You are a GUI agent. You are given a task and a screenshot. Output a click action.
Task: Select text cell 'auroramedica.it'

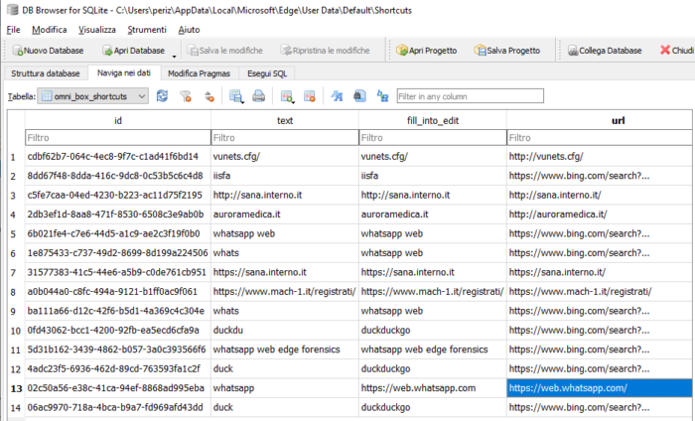pyautogui.click(x=285, y=214)
